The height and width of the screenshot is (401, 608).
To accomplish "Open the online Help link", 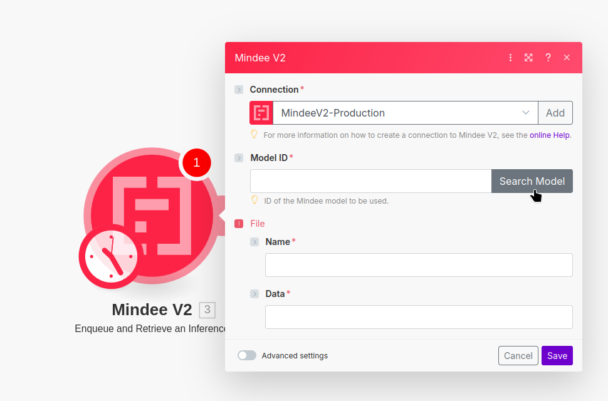I will [x=549, y=135].
